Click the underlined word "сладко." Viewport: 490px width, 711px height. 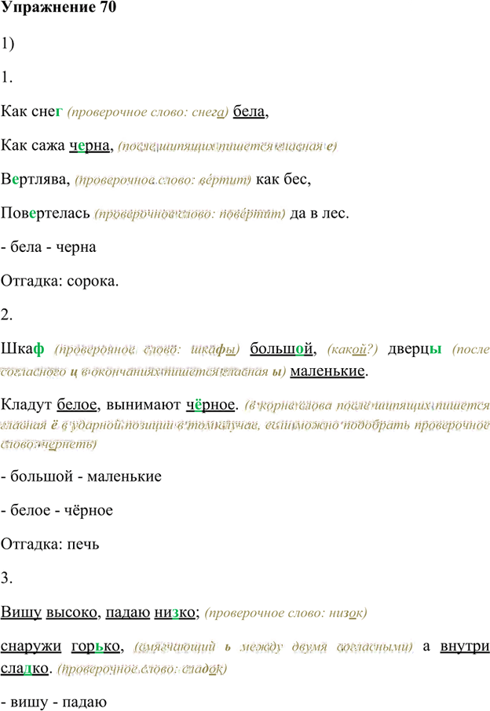[x=27, y=669]
